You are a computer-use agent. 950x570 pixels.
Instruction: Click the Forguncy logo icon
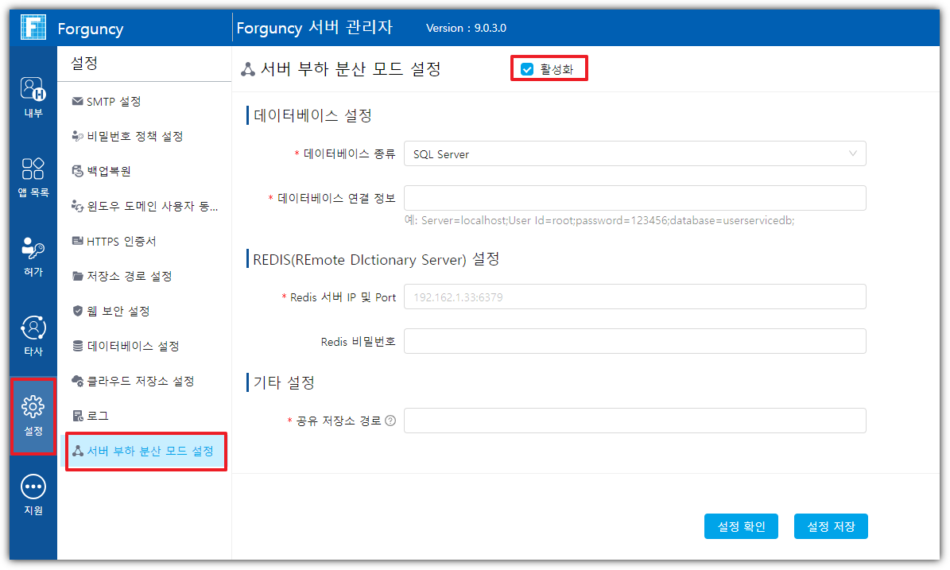point(32,29)
